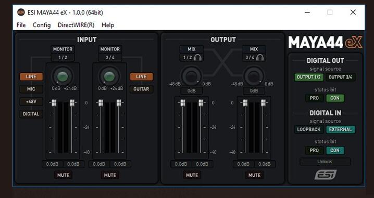Click the Unlock status field

click(325, 162)
